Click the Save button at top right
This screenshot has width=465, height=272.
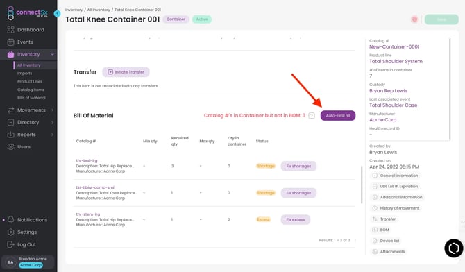point(441,19)
